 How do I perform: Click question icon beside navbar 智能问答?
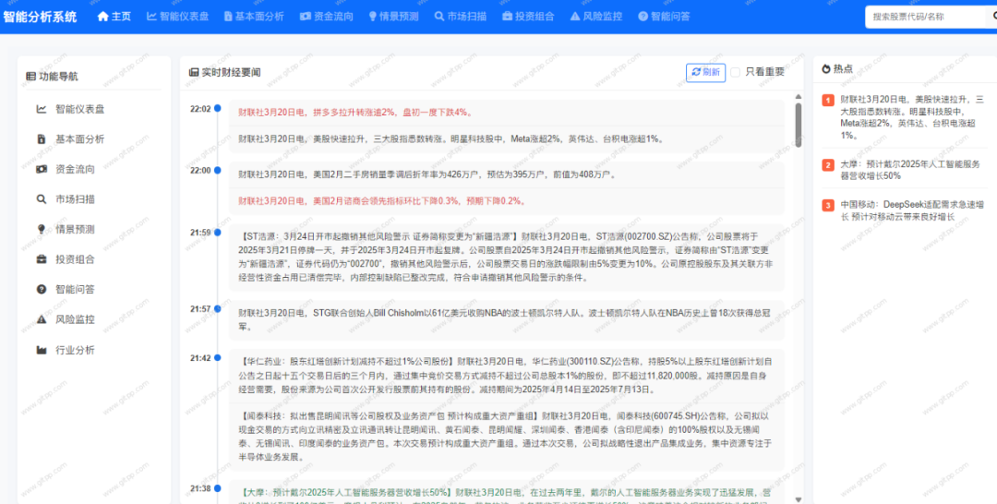tap(643, 17)
